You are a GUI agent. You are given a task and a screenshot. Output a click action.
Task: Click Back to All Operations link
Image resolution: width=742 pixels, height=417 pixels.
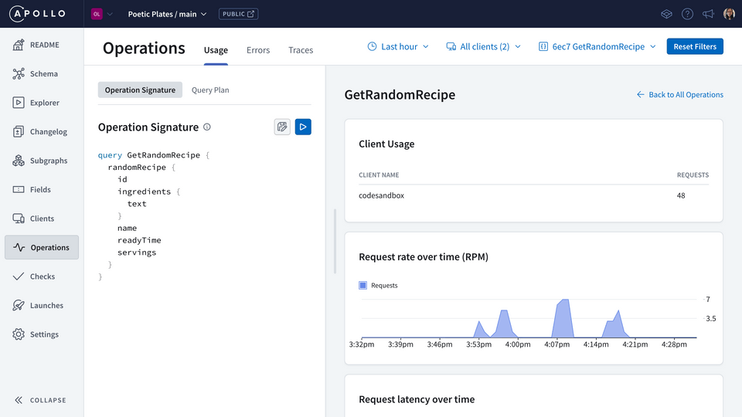(x=680, y=94)
